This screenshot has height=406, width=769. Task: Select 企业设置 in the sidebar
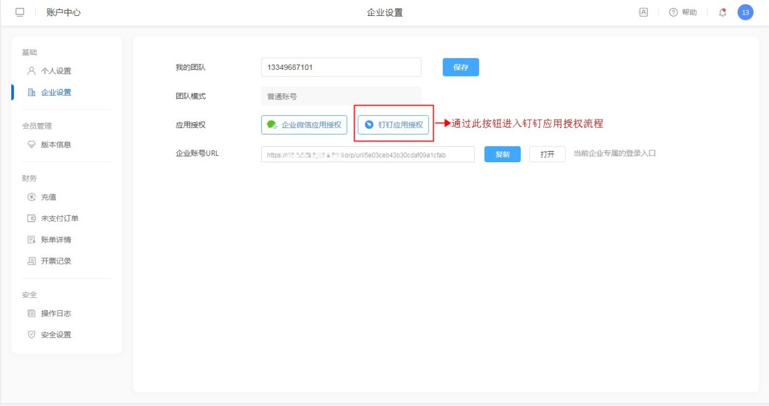[56, 92]
